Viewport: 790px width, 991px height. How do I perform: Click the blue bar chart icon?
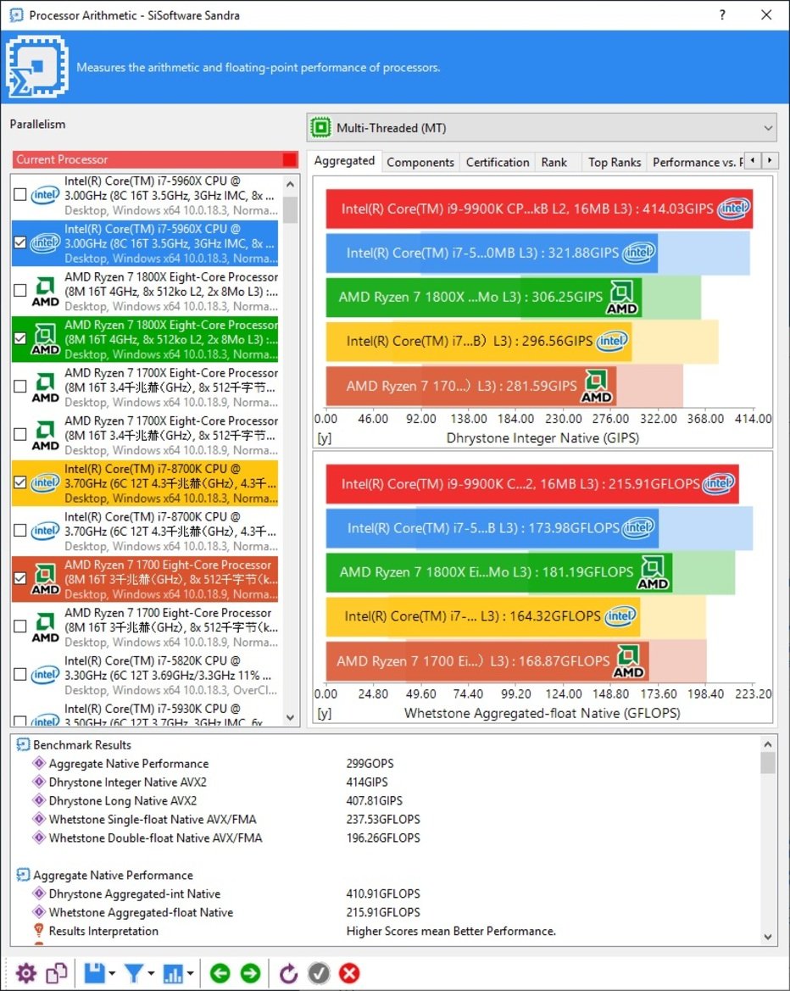[x=173, y=972]
